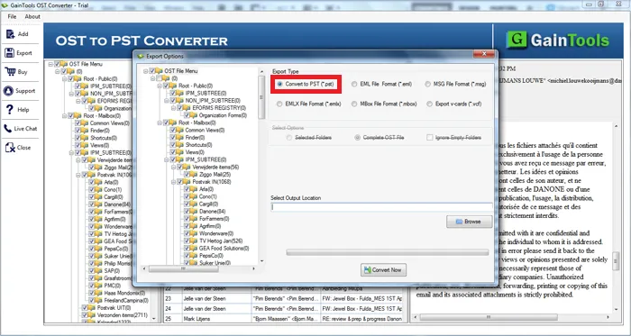Click Organization Forms(0) label in dialog tree

coord(223,115)
